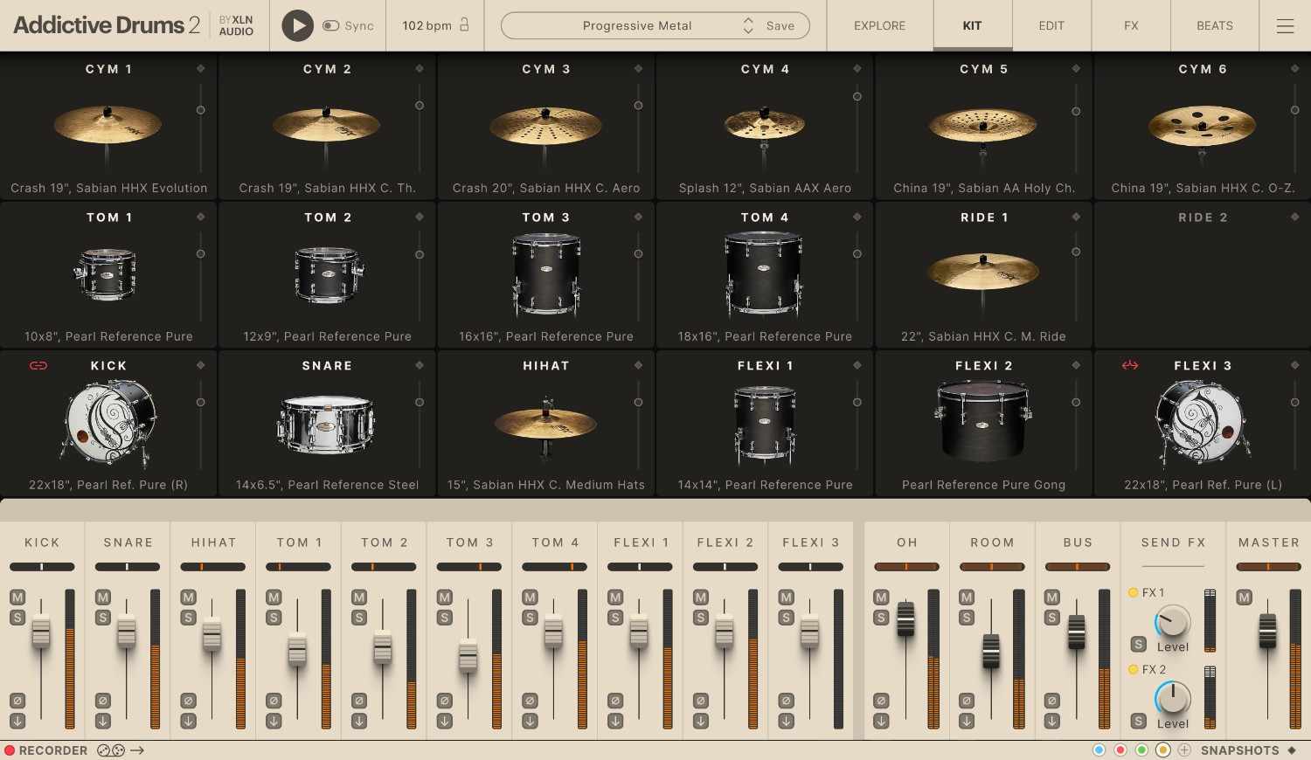Click the plus icon in the Snapshots bar
The height and width of the screenshot is (760, 1311).
pyautogui.click(x=1185, y=750)
